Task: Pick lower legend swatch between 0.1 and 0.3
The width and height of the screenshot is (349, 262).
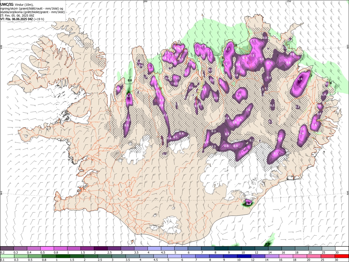Action: click(7, 256)
